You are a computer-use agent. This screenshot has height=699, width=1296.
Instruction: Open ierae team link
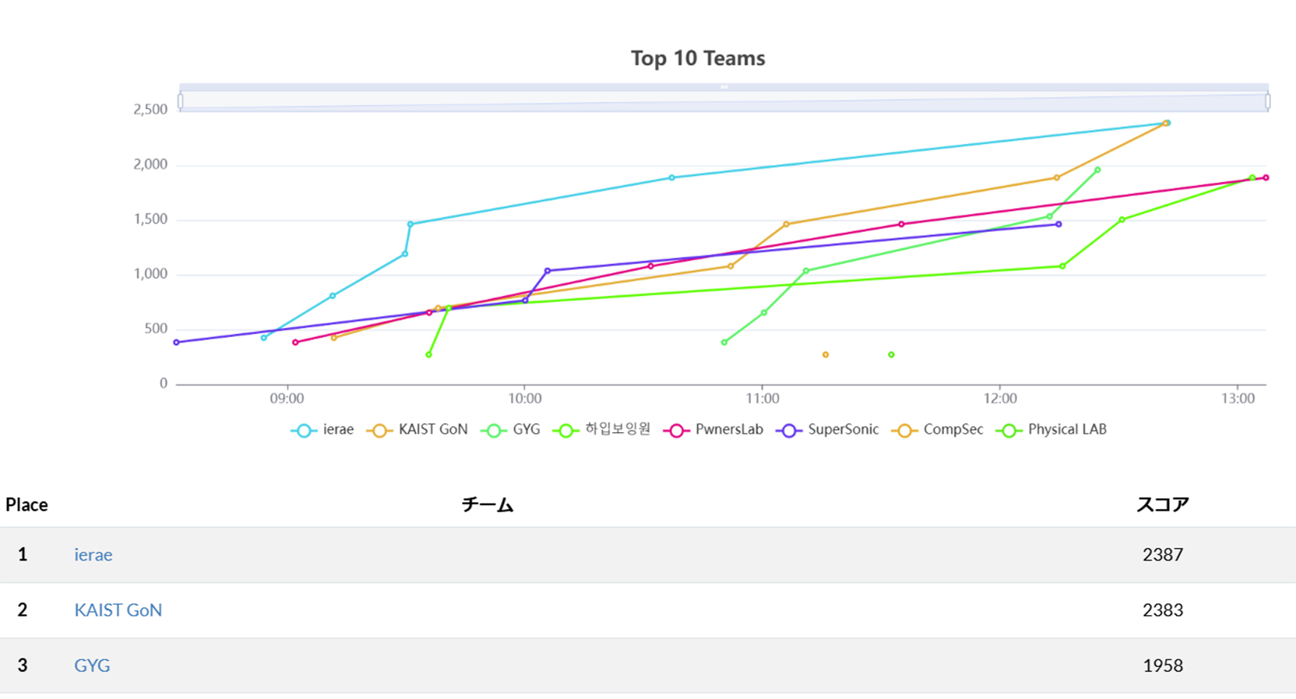point(93,555)
